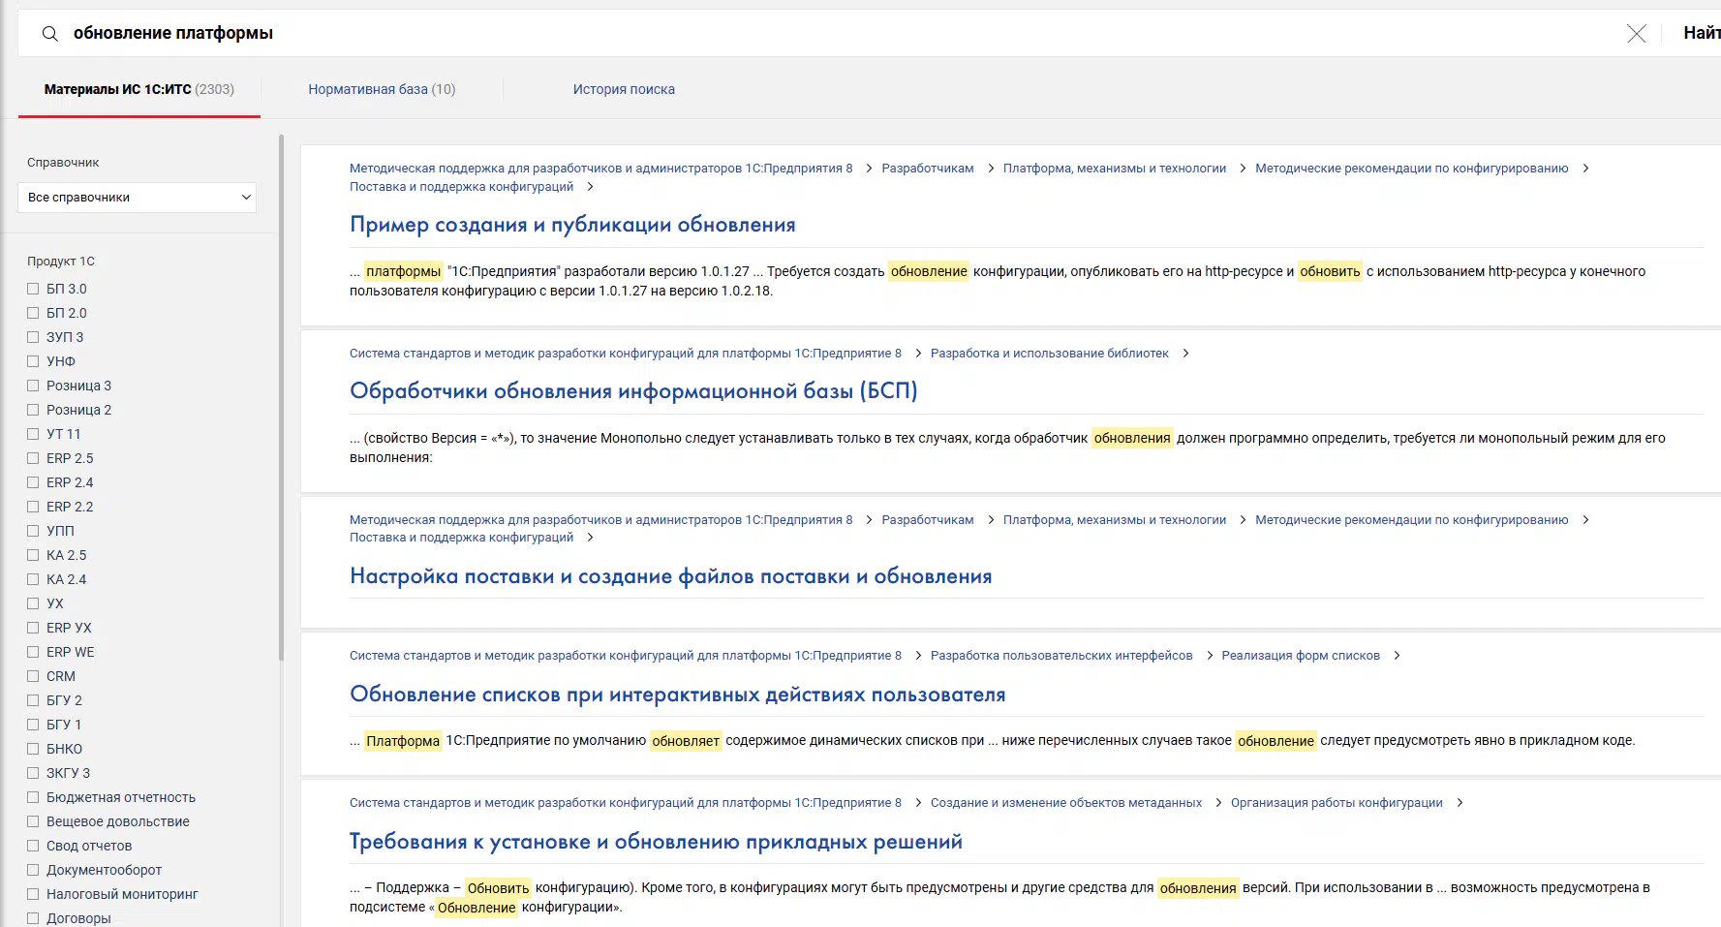Screen dimensions: 1721x927
Task: Open result Пример создания и публикации обновления
Action: (x=572, y=225)
